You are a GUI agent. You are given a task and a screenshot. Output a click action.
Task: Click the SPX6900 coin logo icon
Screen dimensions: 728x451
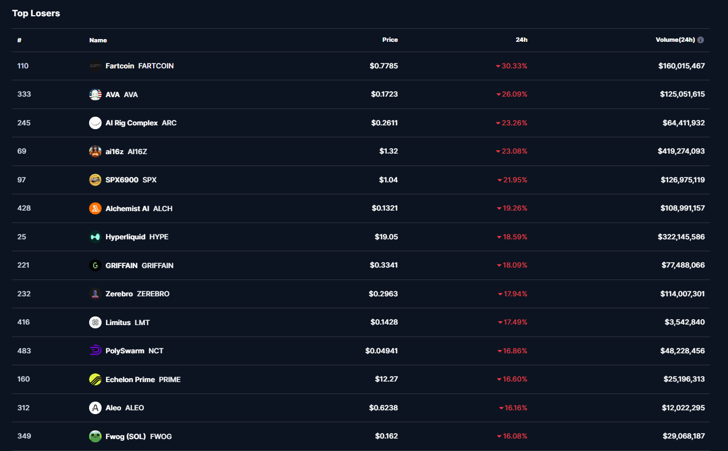coord(95,180)
